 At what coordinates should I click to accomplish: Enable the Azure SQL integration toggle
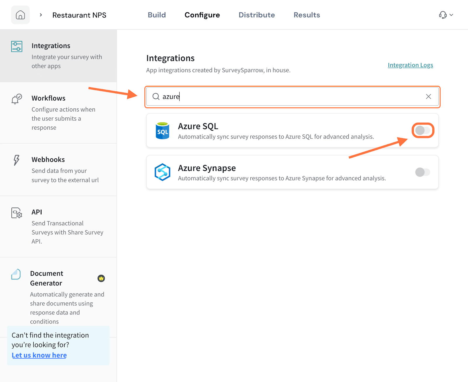(423, 131)
